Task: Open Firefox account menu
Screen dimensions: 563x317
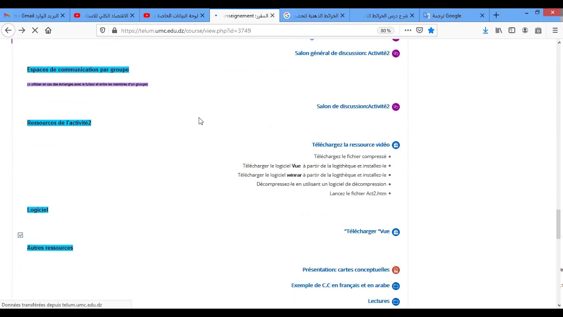Action: [525, 30]
